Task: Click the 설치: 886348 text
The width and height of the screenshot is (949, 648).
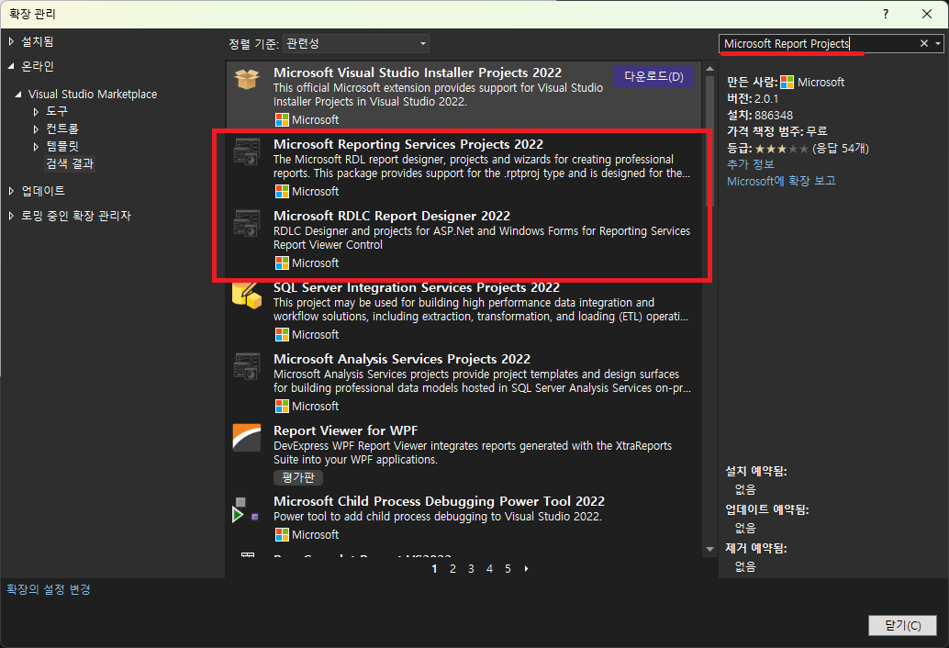Action: (760, 115)
